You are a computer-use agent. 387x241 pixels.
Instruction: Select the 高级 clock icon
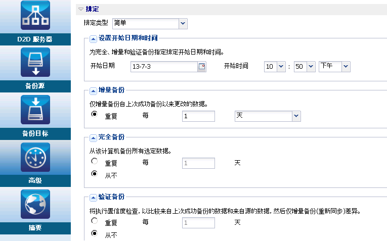(35, 157)
